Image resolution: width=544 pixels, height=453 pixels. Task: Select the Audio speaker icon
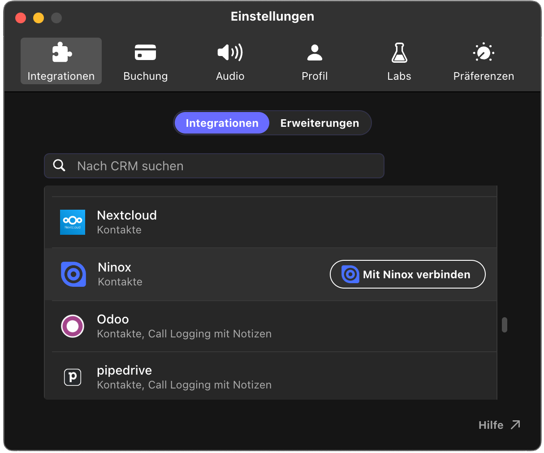point(230,53)
